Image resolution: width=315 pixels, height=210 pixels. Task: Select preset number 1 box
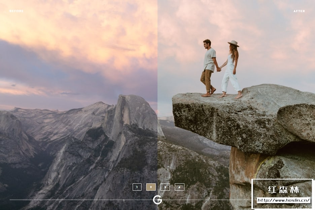click(x=137, y=187)
